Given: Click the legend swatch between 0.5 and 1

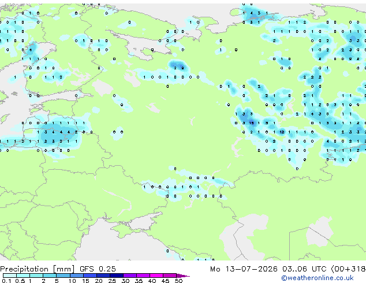Looking at the screenshot, I should point(23,275).
